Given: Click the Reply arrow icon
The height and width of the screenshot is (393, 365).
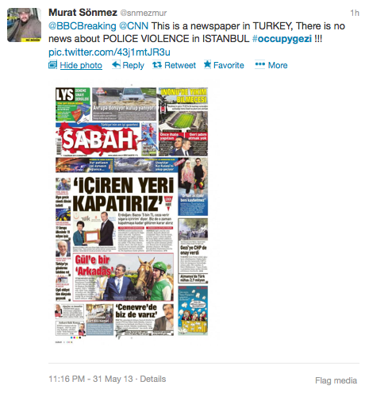Looking at the screenshot, I should (x=116, y=64).
